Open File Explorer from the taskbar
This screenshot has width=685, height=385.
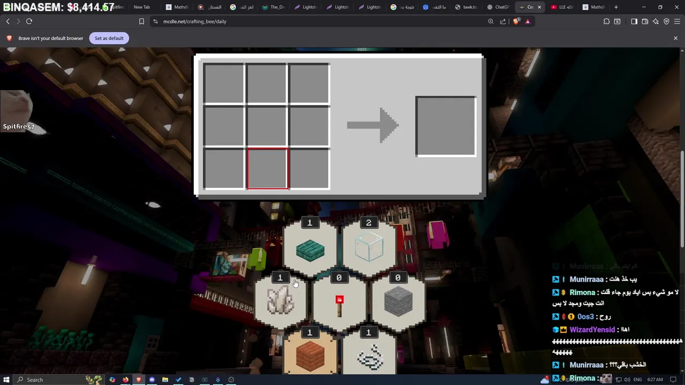[x=165, y=380]
